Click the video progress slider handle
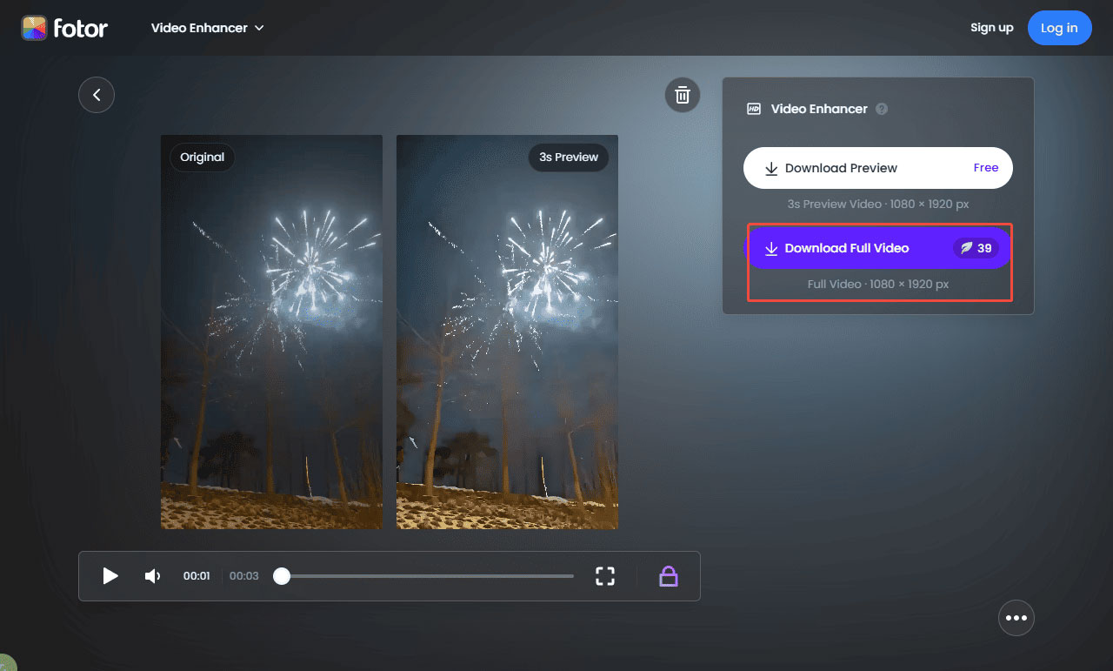The width and height of the screenshot is (1113, 671). click(x=282, y=576)
